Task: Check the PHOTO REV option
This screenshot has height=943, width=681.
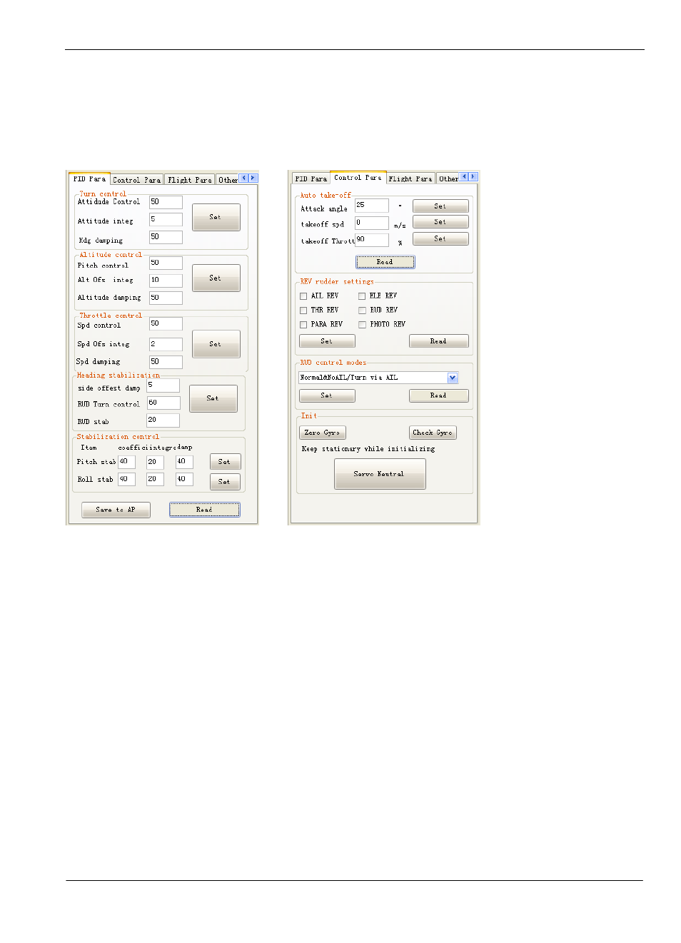Action: click(x=362, y=325)
